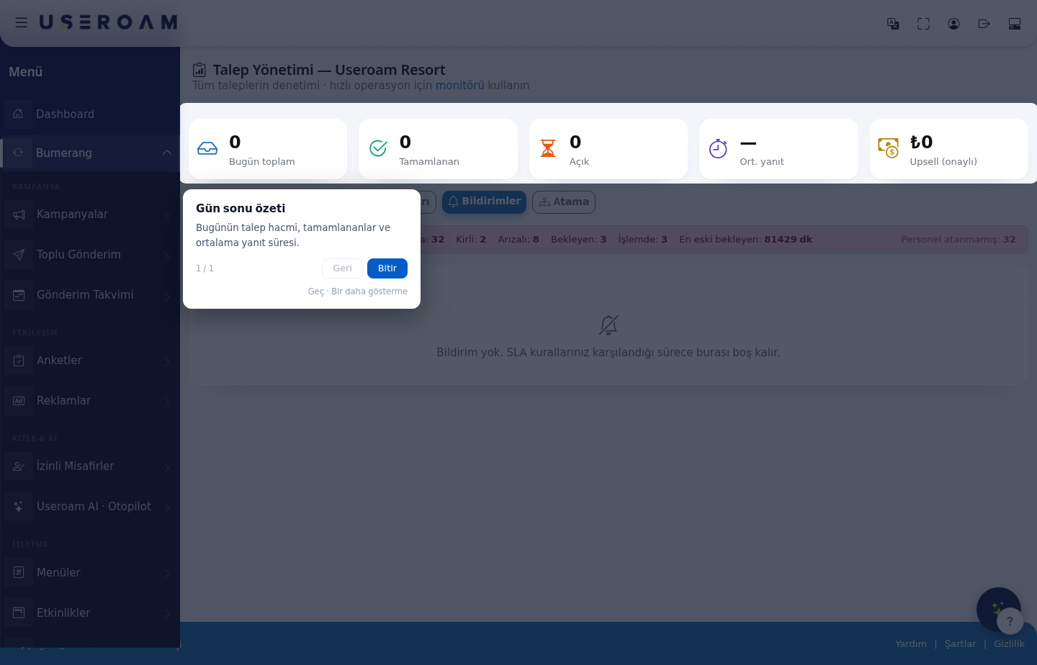Expand the Anketler submenu arrow
This screenshot has width=1037, height=665.
[166, 361]
